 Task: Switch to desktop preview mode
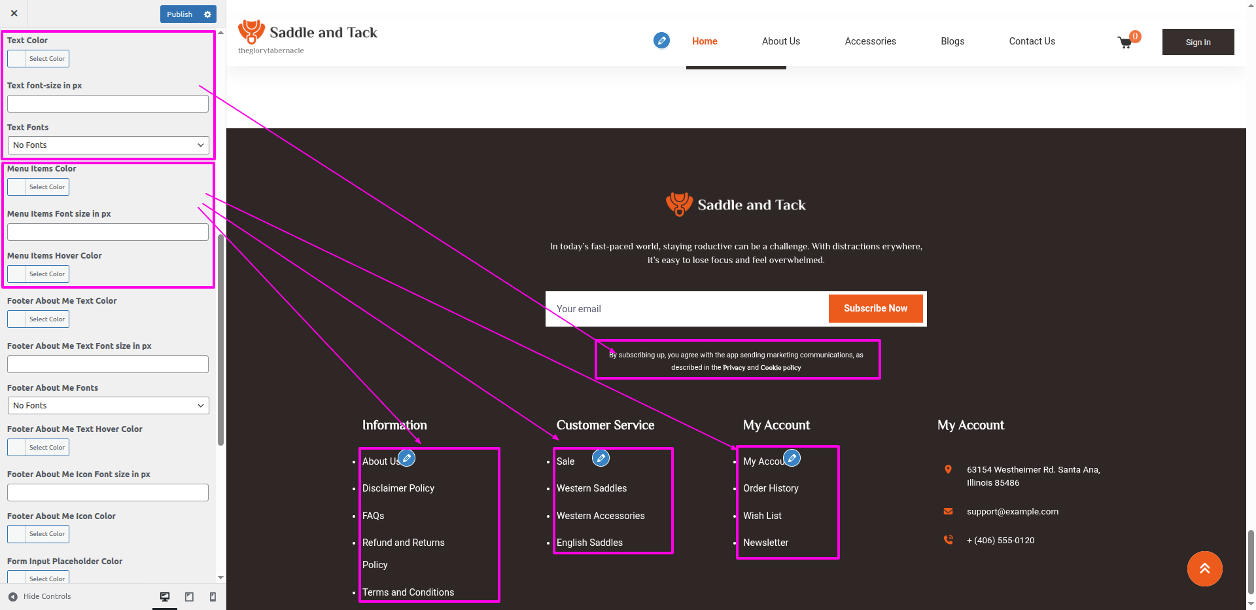tap(165, 597)
